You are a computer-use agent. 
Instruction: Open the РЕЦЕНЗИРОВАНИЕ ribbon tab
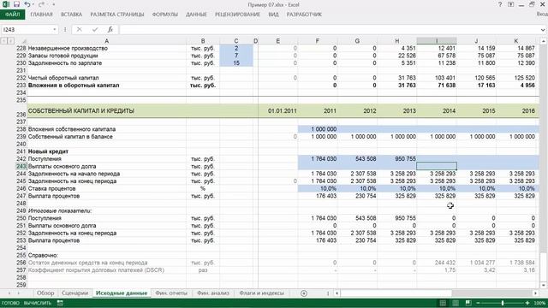[x=237, y=15]
